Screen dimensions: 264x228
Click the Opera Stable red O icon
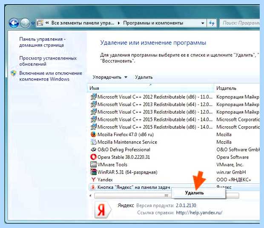click(x=93, y=157)
